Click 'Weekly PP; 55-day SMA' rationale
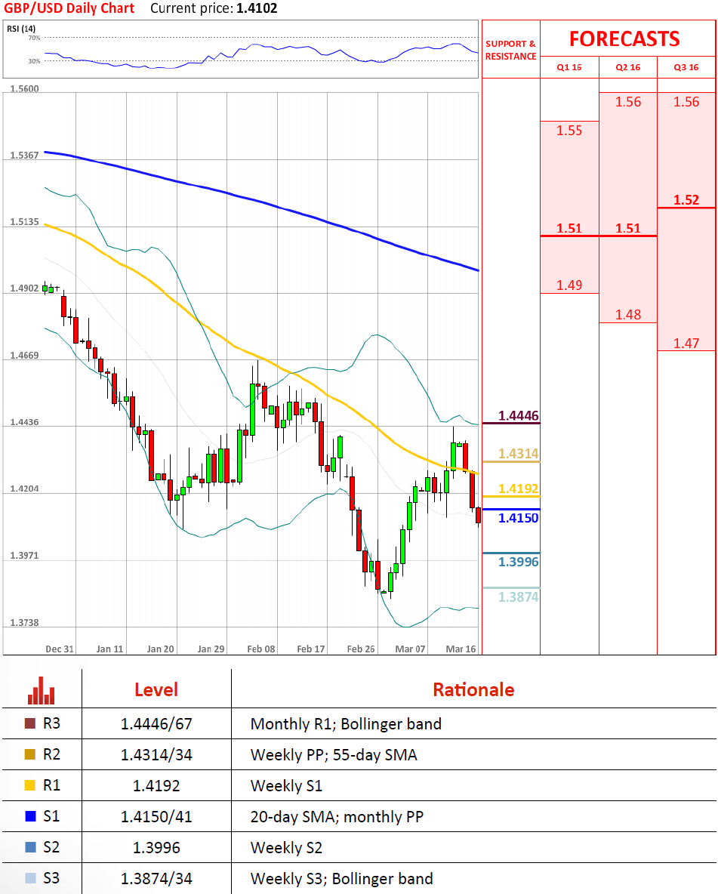The width and height of the screenshot is (718, 894). tap(334, 755)
